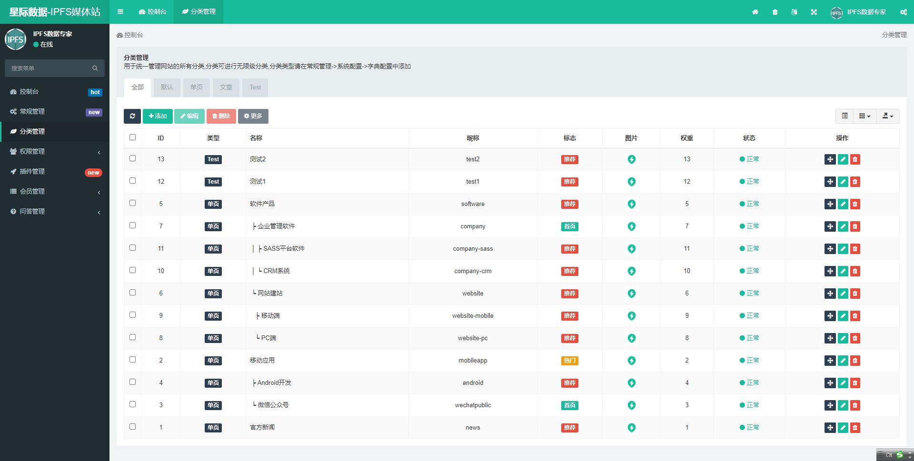Image resolution: width=914 pixels, height=461 pixels.
Task: Click the image icon in 移动应用 row
Action: (x=631, y=361)
